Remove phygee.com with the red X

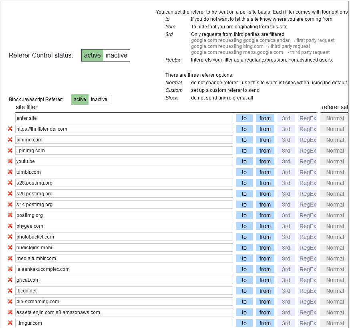[10, 226]
